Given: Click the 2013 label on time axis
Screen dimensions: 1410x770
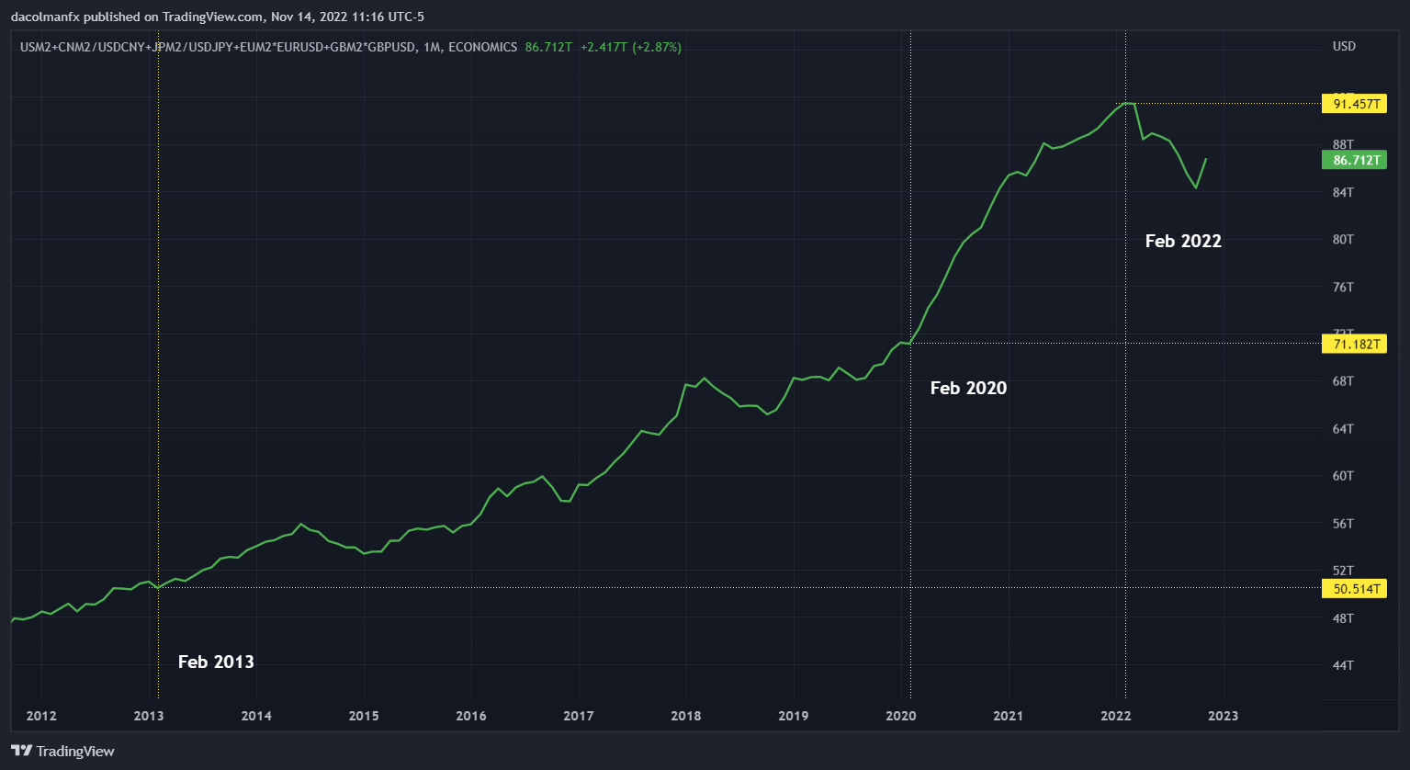Looking at the screenshot, I should coord(149,716).
